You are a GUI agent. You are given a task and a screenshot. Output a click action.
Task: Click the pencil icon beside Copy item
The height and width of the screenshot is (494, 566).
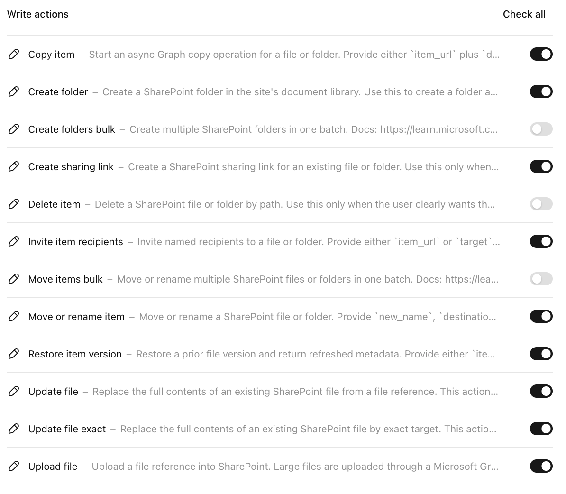coord(14,54)
